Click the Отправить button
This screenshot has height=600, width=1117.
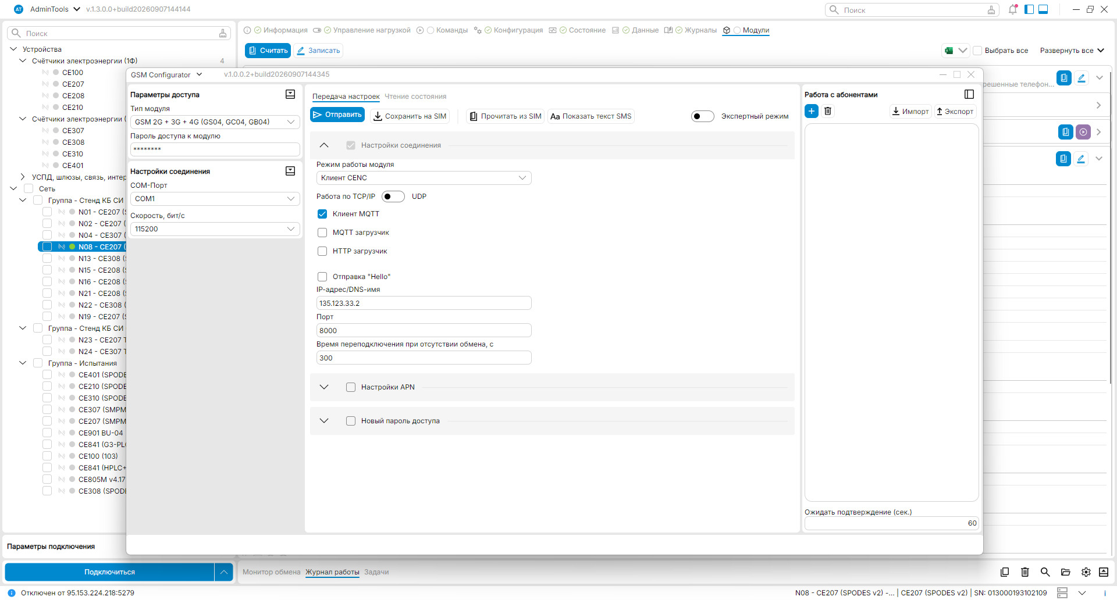point(337,115)
